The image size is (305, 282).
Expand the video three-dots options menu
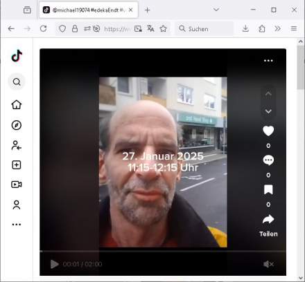coord(268,61)
